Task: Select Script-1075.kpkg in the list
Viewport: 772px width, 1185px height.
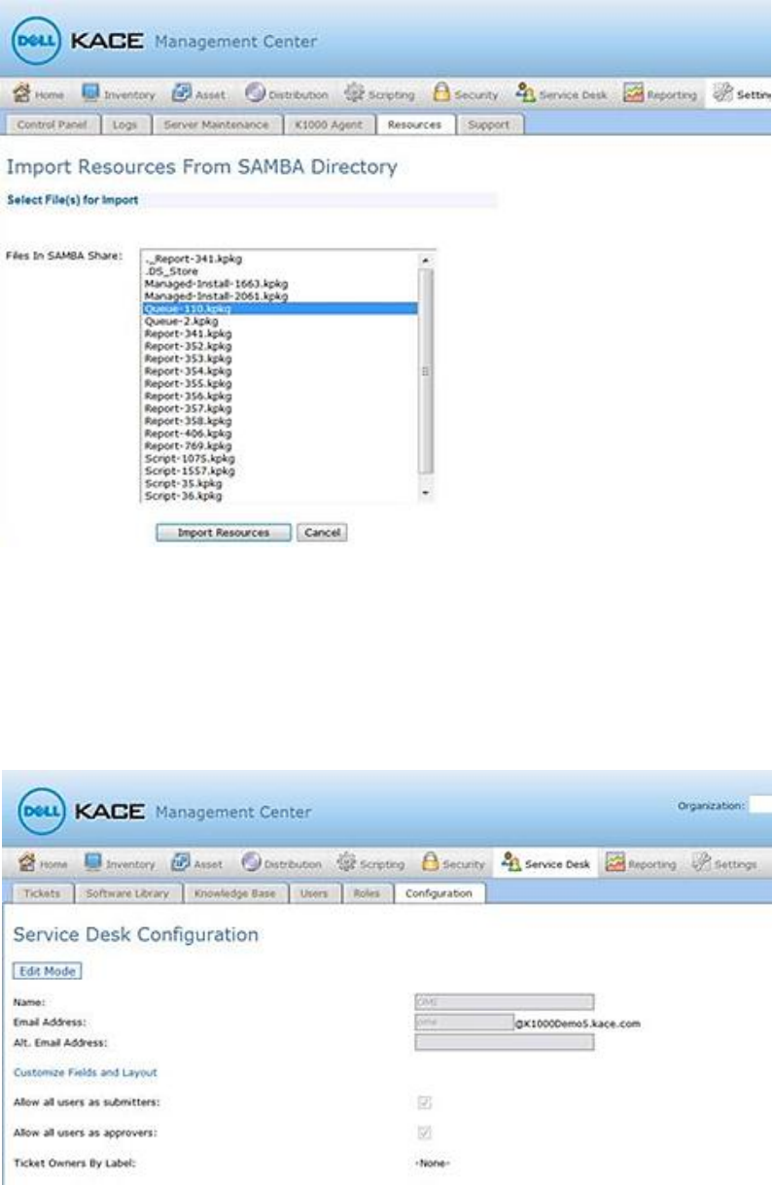Action: tap(280, 458)
